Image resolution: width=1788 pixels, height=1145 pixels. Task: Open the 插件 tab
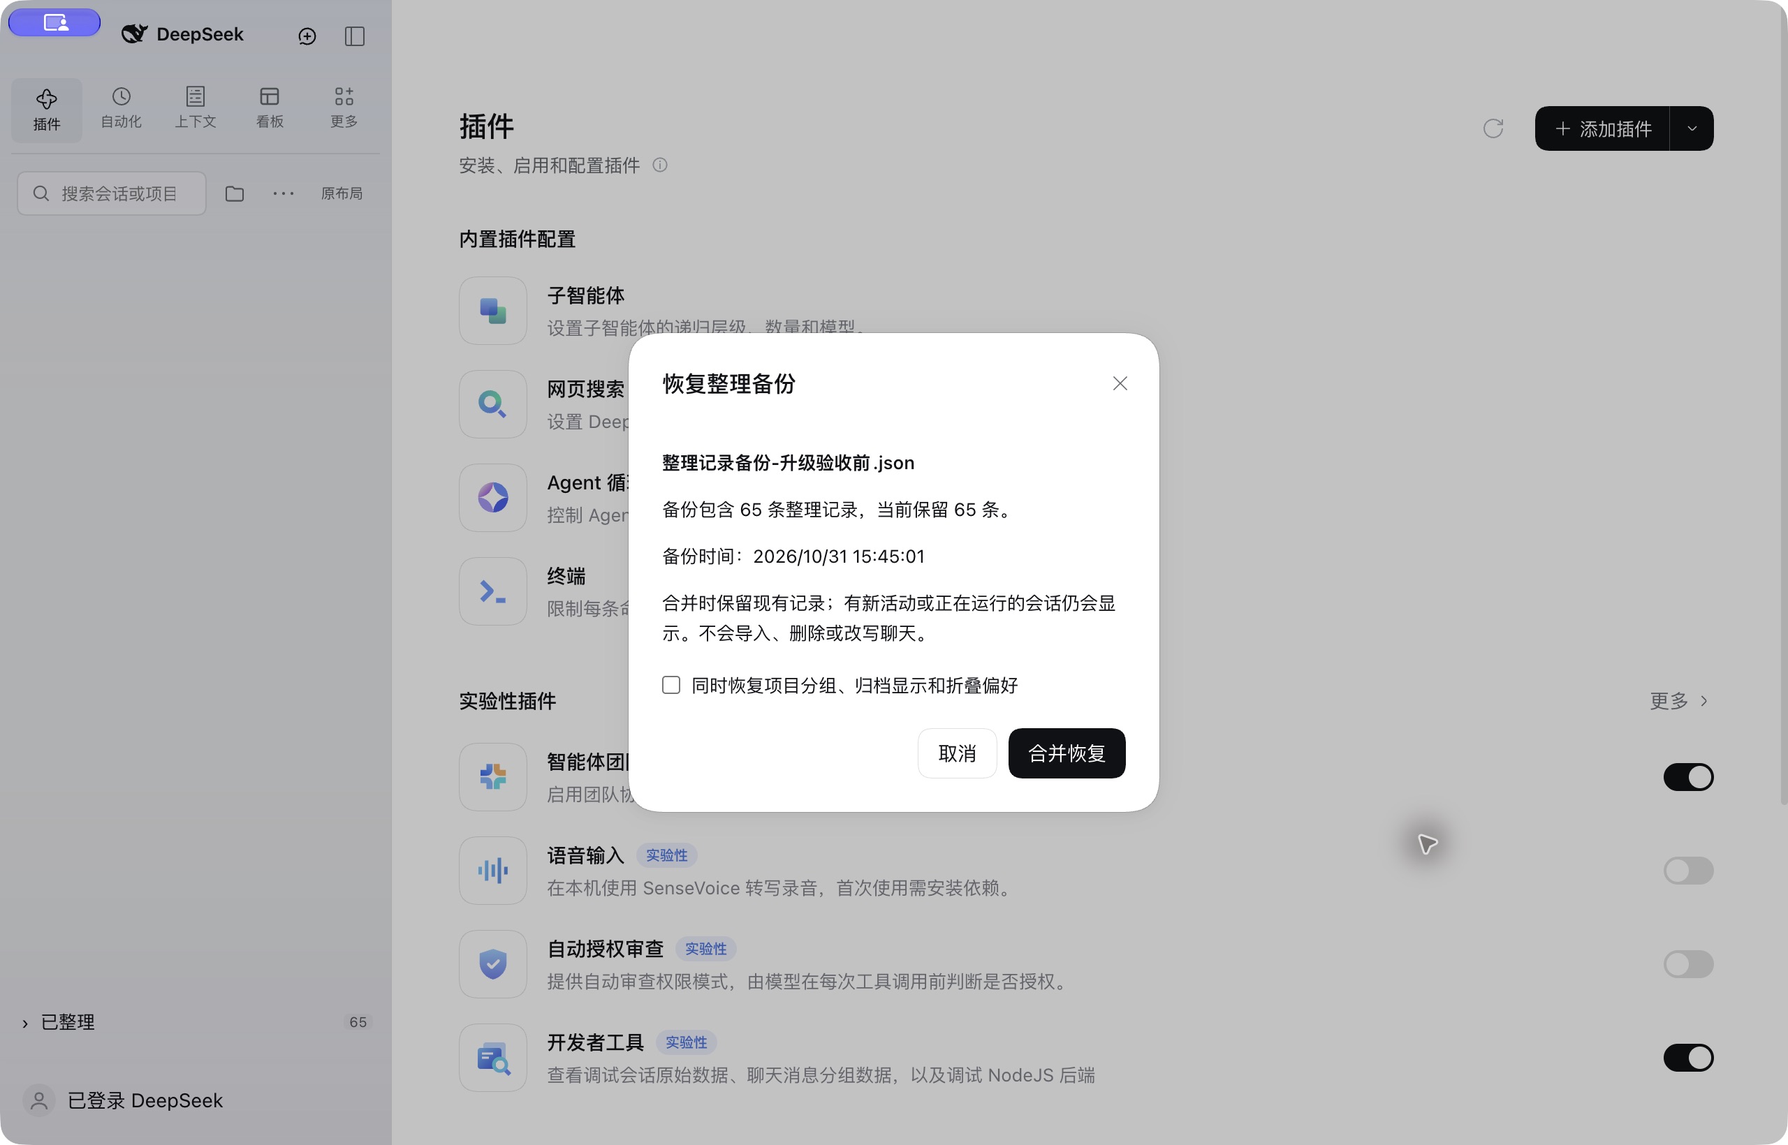(x=47, y=110)
